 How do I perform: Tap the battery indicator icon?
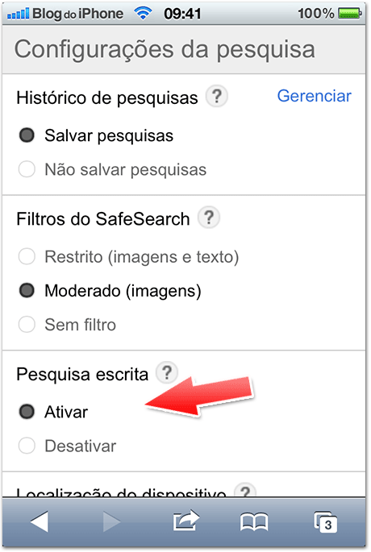point(349,14)
